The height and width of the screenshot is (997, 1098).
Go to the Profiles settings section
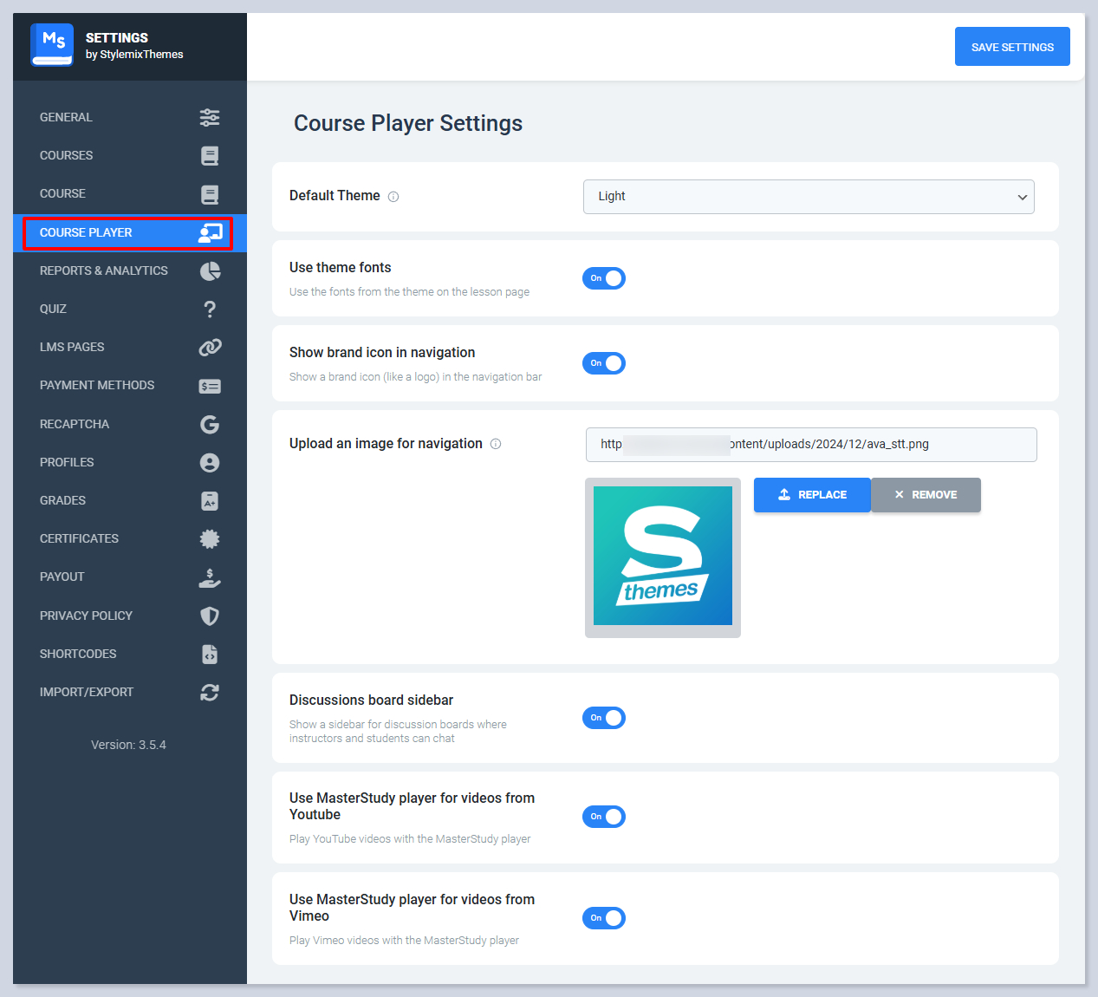(x=67, y=463)
